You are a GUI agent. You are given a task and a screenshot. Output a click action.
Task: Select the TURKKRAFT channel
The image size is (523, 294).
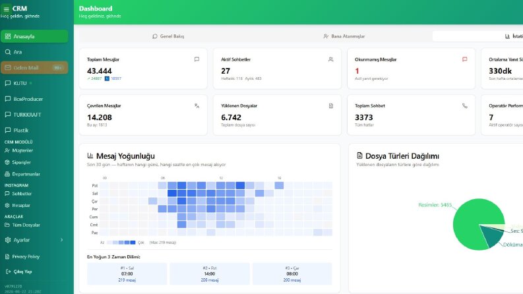click(x=34, y=115)
